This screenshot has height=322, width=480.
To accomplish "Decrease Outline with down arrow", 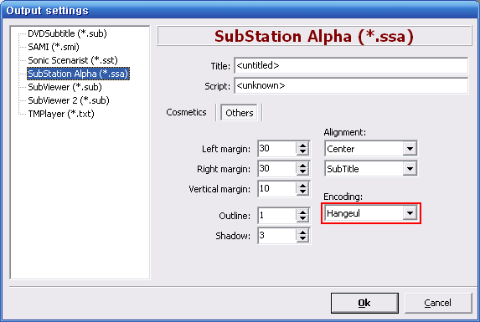I will pos(302,219).
